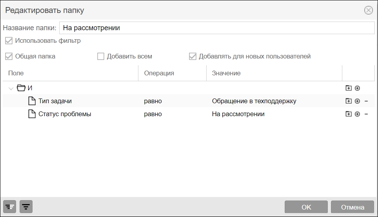
Task: Click the funnel filter icon at bottom
Action: (x=26, y=207)
